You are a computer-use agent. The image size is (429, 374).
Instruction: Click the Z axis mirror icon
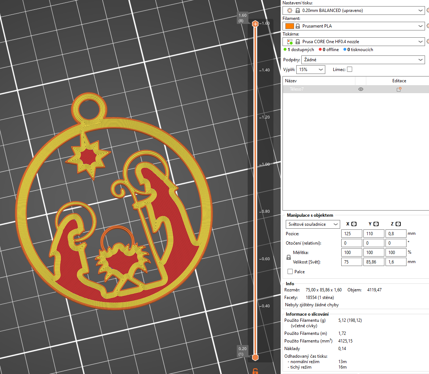(x=398, y=224)
